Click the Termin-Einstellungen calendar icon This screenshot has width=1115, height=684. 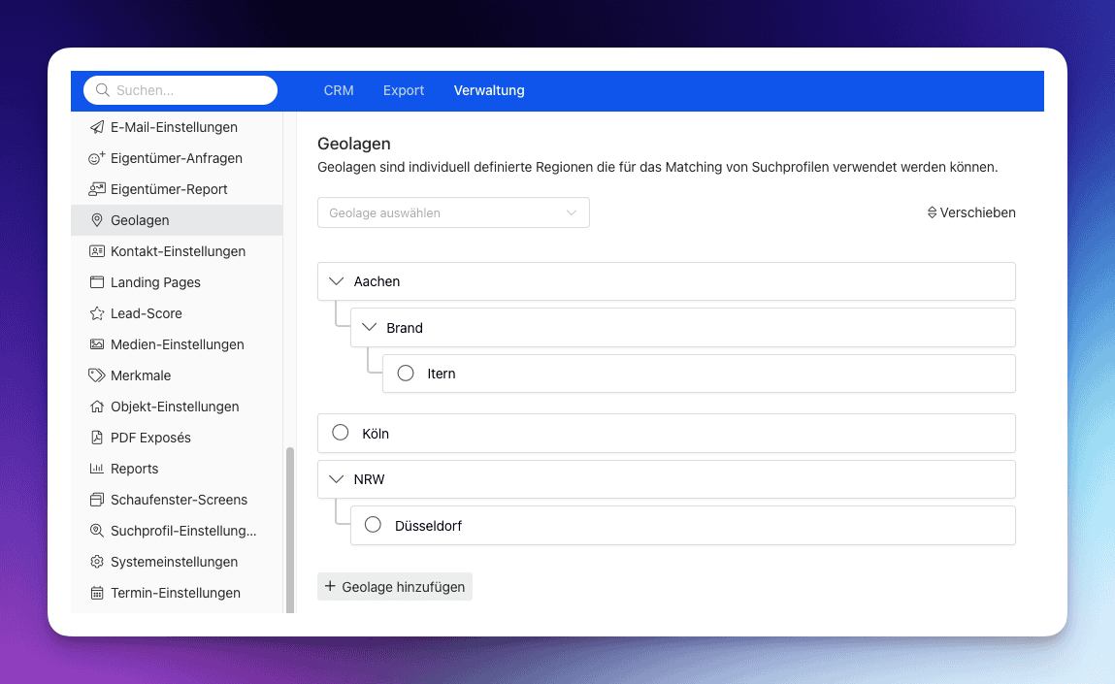coord(96,593)
